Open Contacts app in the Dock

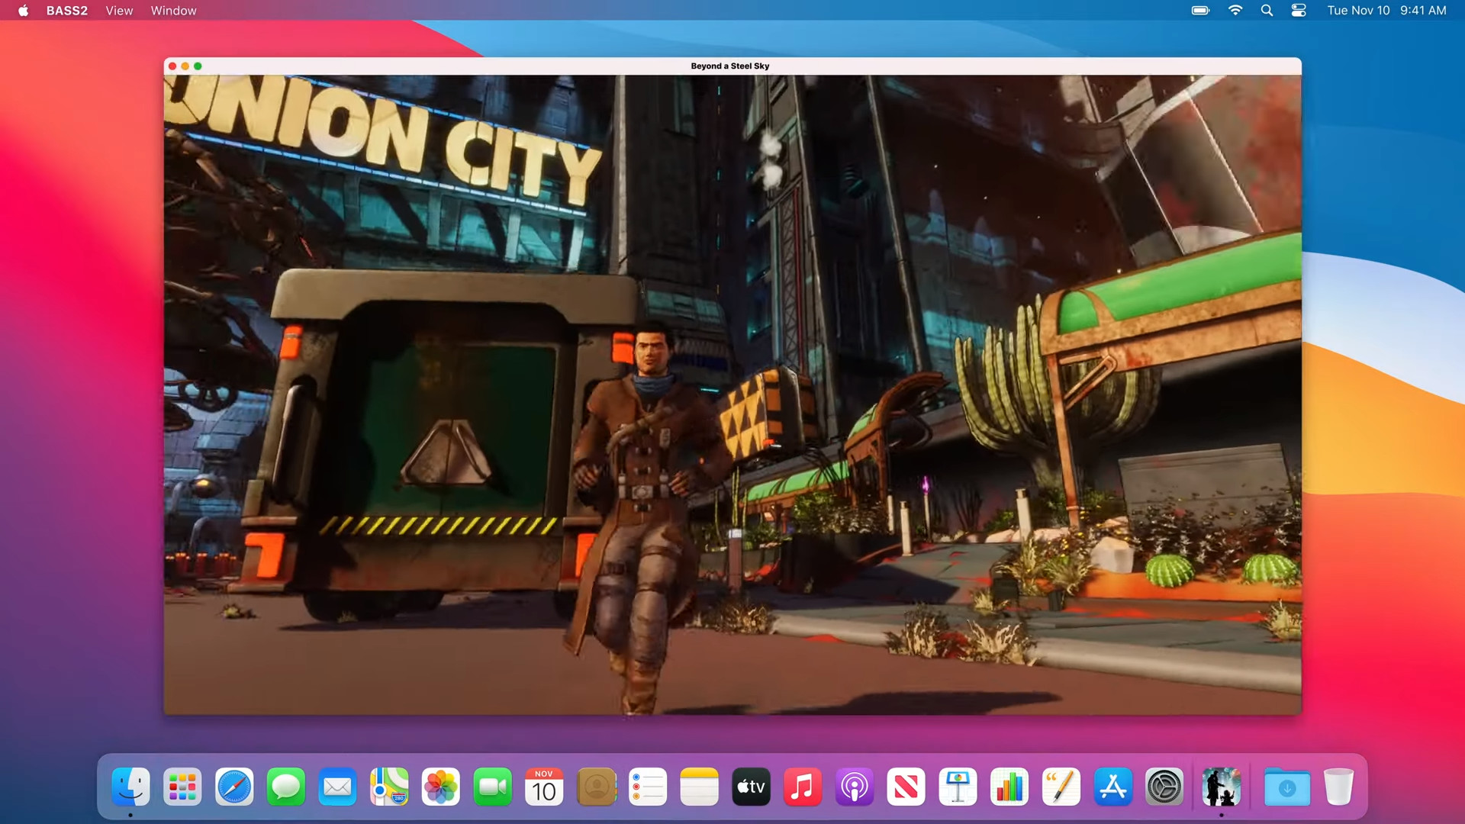596,787
